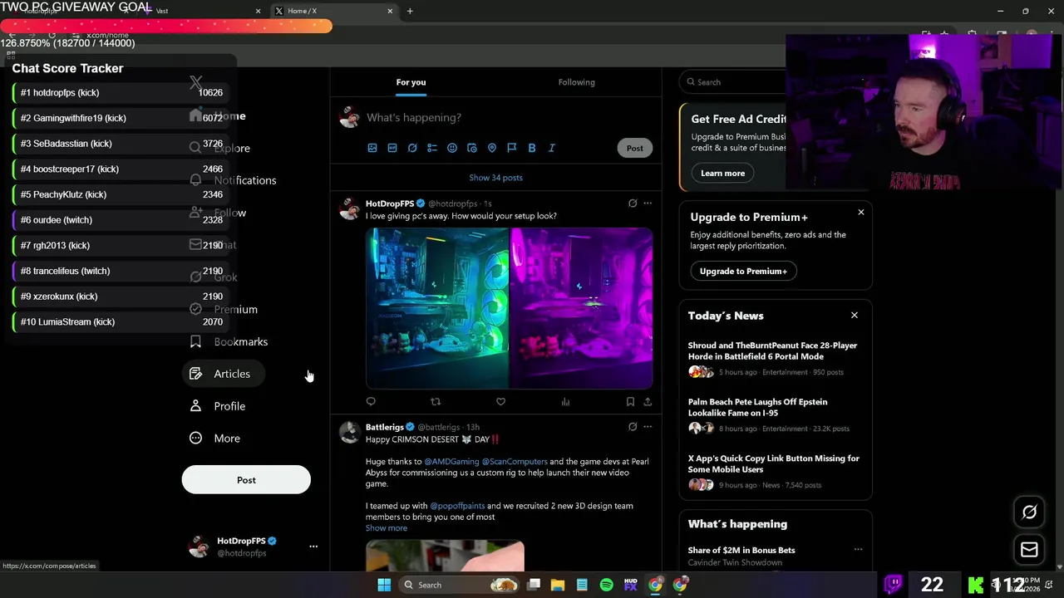Open Bookmarks in sidebar
Viewport: 1064px width, 598px height.
(229, 341)
